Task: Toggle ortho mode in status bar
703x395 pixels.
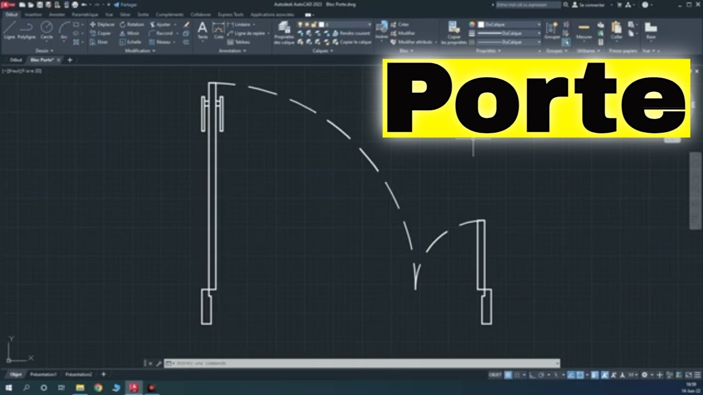Action: pos(533,375)
